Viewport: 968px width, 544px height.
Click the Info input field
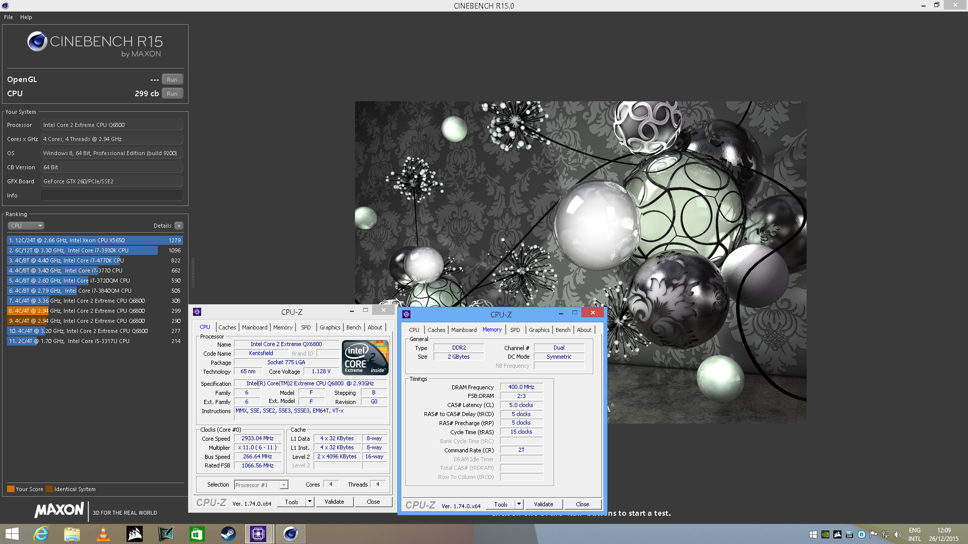click(112, 195)
